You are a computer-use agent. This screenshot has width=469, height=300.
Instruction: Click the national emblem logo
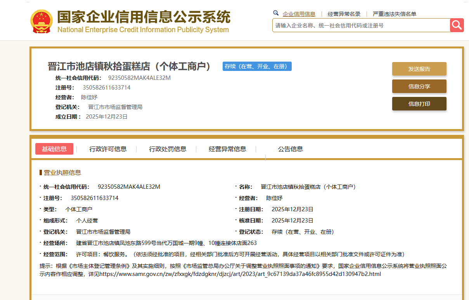[x=41, y=22]
